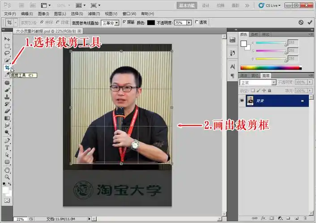316x223 pixels.
Task: Select the Zoom tool in toolbox
Action: pyautogui.click(x=7, y=177)
